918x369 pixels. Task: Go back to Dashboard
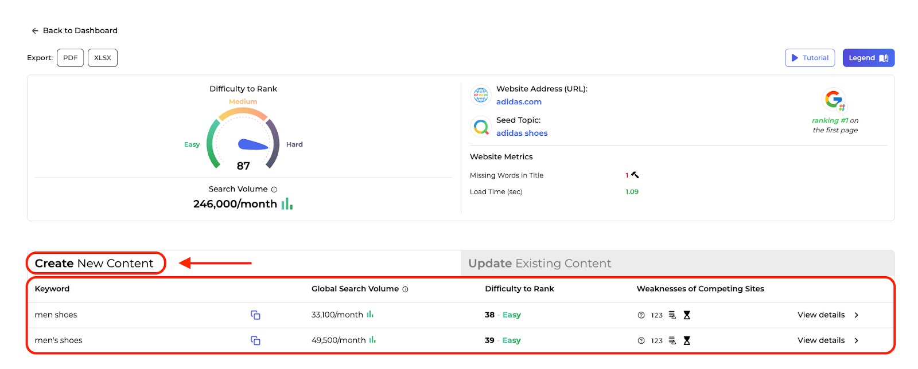[75, 31]
